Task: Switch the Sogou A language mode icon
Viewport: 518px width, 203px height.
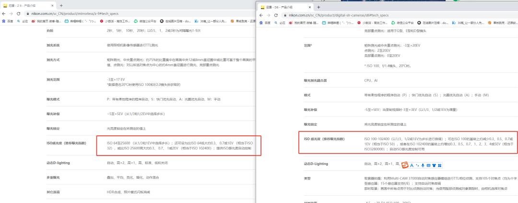Action: (412, 165)
